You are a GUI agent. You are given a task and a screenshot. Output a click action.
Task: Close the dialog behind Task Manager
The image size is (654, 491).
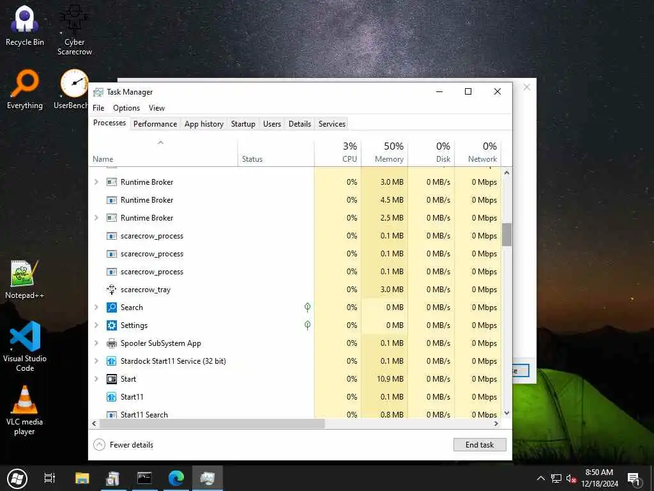coord(527,87)
